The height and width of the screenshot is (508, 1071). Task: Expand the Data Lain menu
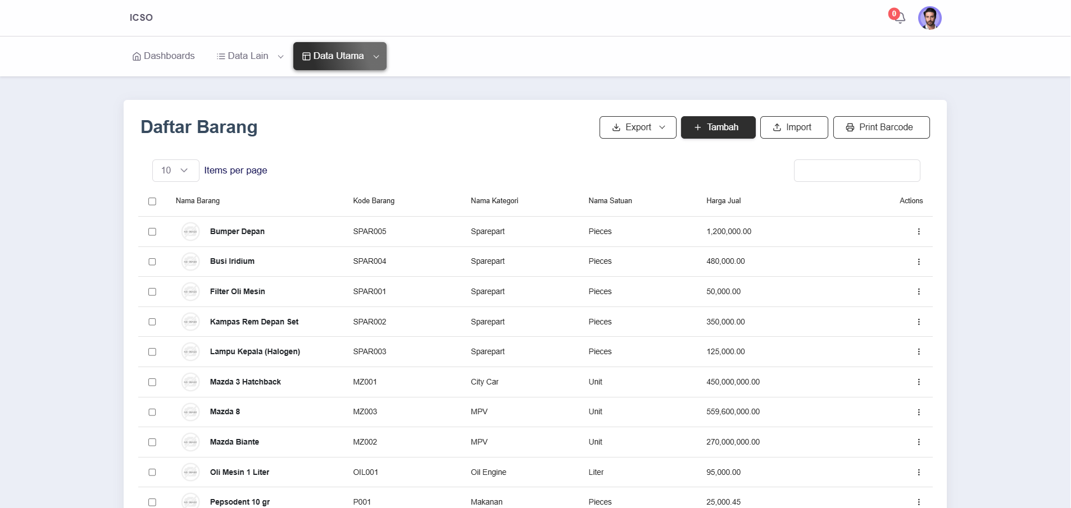click(249, 56)
